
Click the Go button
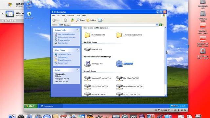click(162, 25)
